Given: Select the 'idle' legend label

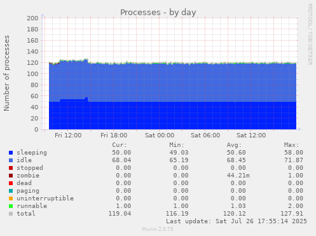Looking at the screenshot, I should pyautogui.click(x=24, y=160).
